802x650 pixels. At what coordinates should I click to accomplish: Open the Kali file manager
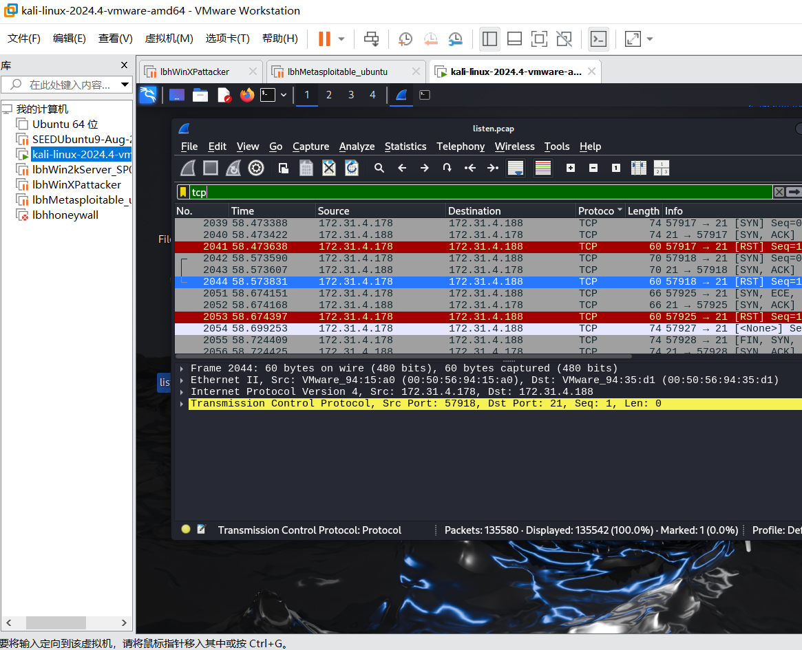(x=200, y=95)
